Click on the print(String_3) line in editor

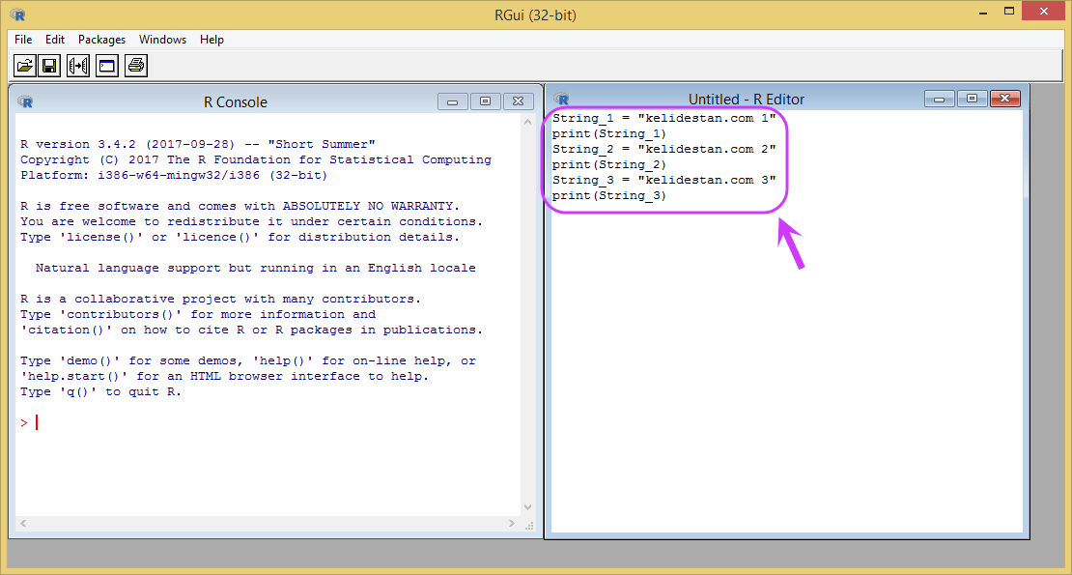point(609,195)
